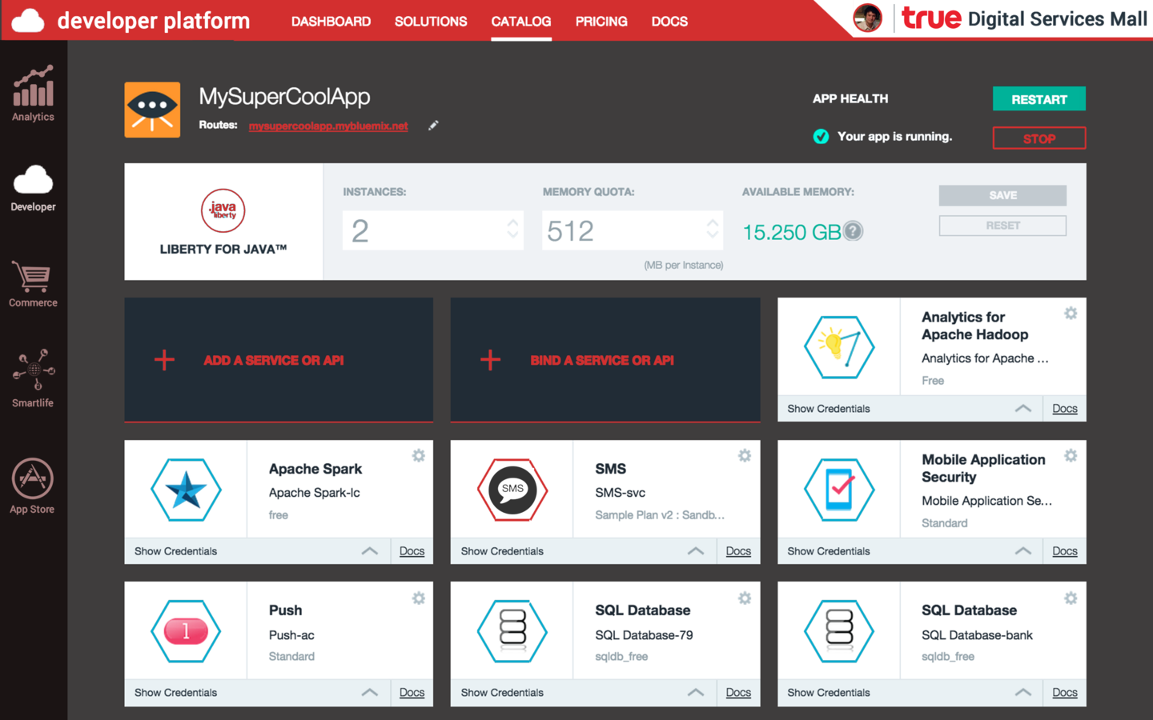Screen dimensions: 1153x720
Task: Click the app running green checkmark
Action: (x=821, y=137)
